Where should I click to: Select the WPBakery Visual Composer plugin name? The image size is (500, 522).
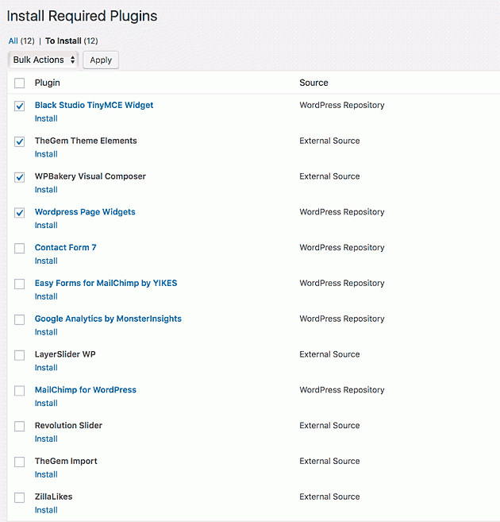(x=90, y=176)
